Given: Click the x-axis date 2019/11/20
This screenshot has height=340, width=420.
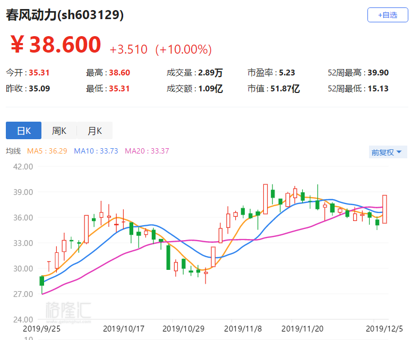Looking at the screenshot, I should (303, 329).
